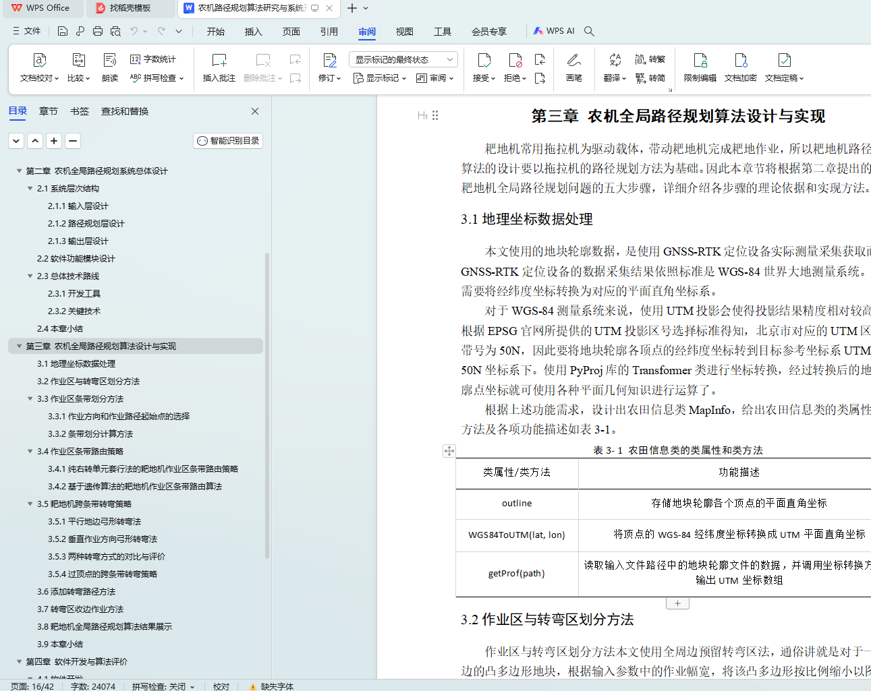Click the 拼写检查: 关闭 status bar item
871x691 pixels.
163,686
